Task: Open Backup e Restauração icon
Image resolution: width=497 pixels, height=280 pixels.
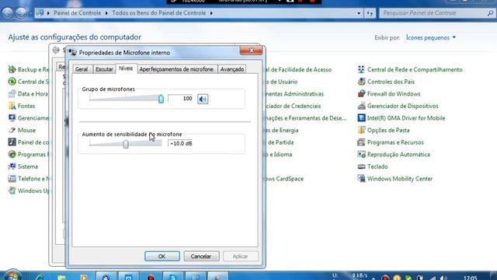Action: tap(12, 69)
